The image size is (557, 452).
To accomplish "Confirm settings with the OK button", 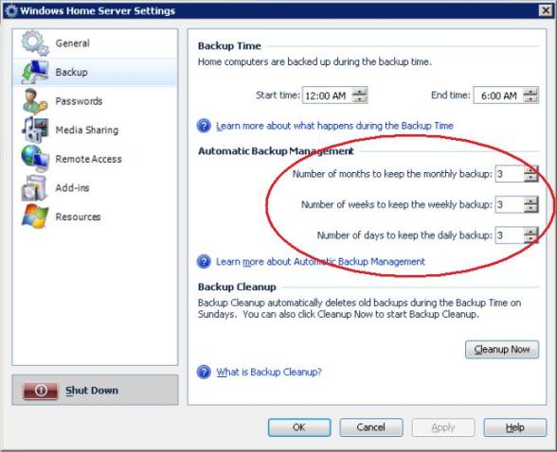I will pos(299,427).
